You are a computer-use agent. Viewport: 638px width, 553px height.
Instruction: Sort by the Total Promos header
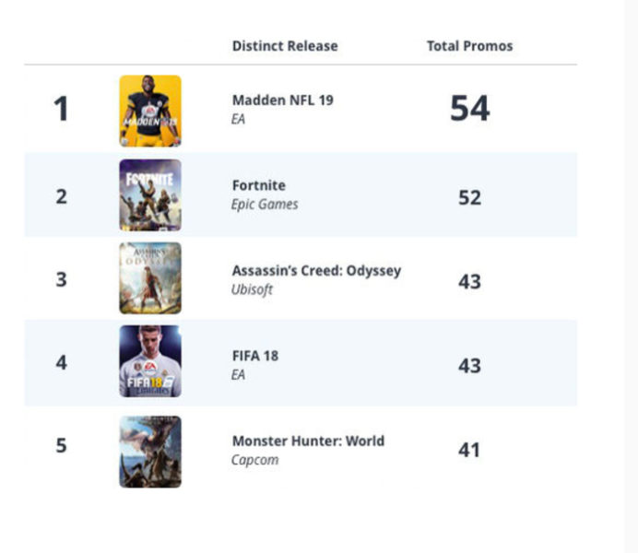(469, 46)
